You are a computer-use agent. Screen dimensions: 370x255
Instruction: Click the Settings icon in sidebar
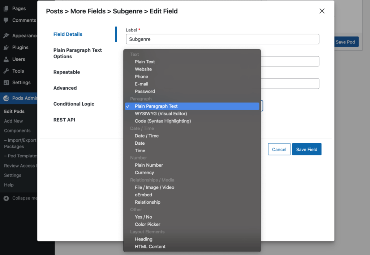click(5, 83)
